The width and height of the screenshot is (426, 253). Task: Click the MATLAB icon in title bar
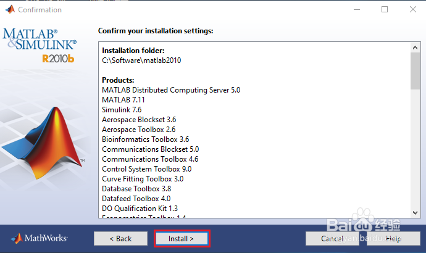click(x=9, y=9)
